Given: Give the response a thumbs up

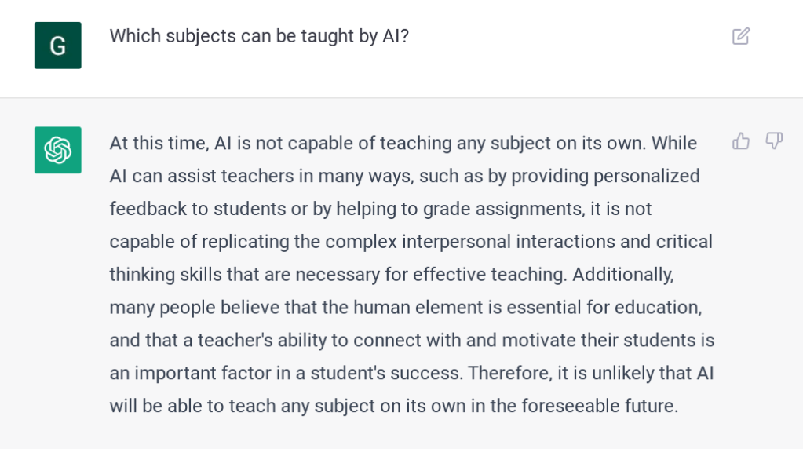Looking at the screenshot, I should click(x=740, y=141).
